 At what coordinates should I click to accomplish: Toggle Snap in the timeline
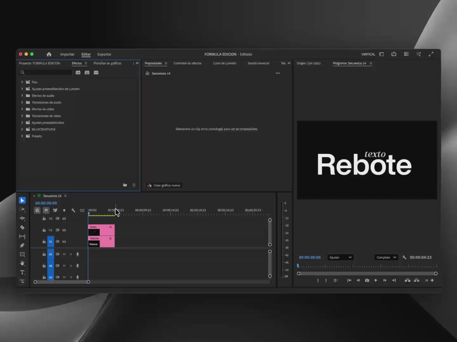pyautogui.click(x=46, y=210)
